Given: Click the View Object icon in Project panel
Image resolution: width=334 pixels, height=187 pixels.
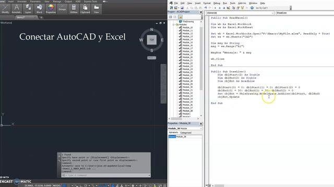Looking at the screenshot, I should 175,17.
